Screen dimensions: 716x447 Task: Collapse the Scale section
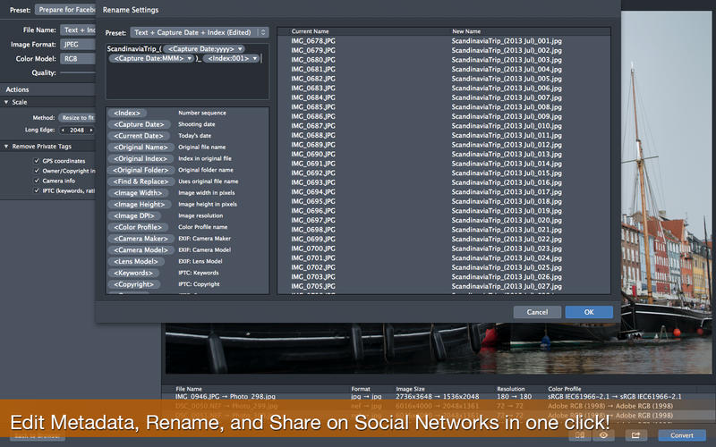tap(7, 103)
